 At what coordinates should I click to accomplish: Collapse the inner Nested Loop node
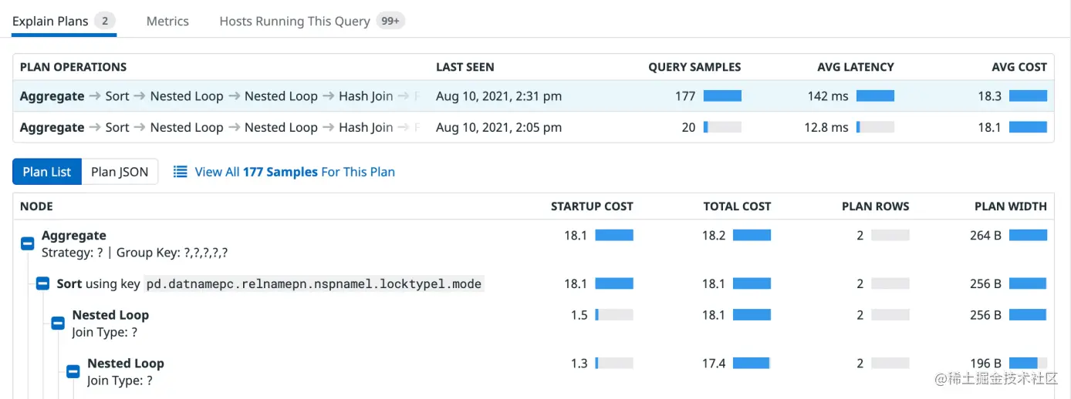[x=73, y=372]
